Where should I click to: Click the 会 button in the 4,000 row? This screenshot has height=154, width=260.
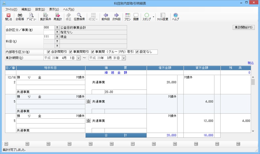tap(88, 102)
